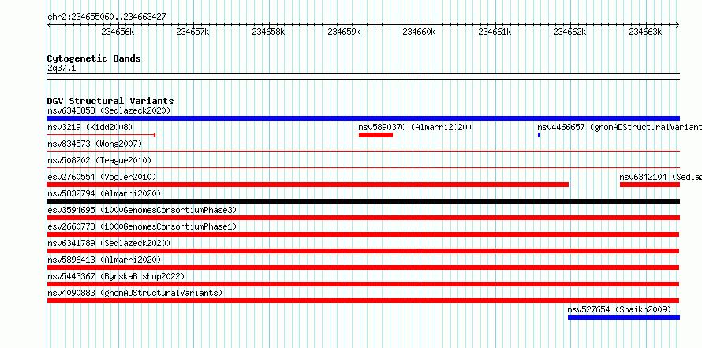The width and height of the screenshot is (702, 348).
Task: Click the nsv6342104 variant label
Action: pyautogui.click(x=660, y=177)
